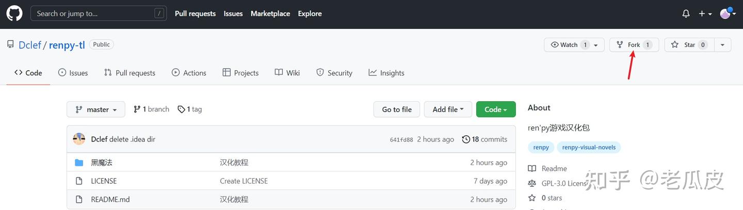
Task: Open the Star list dropdown arrow
Action: pos(723,45)
